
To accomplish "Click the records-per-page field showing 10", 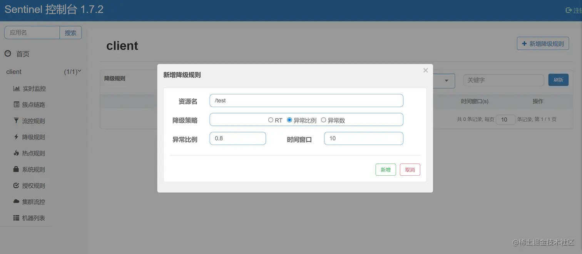I will 505,119.
